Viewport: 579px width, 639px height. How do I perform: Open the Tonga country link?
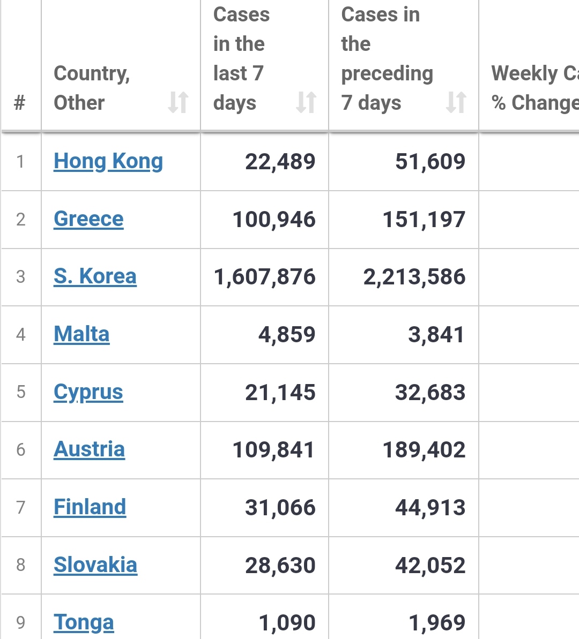(x=84, y=622)
